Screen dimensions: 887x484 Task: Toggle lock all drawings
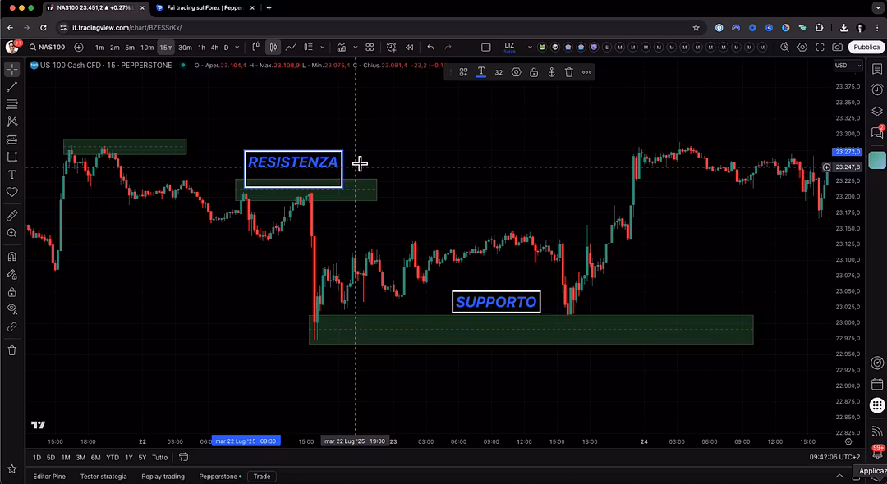click(12, 291)
